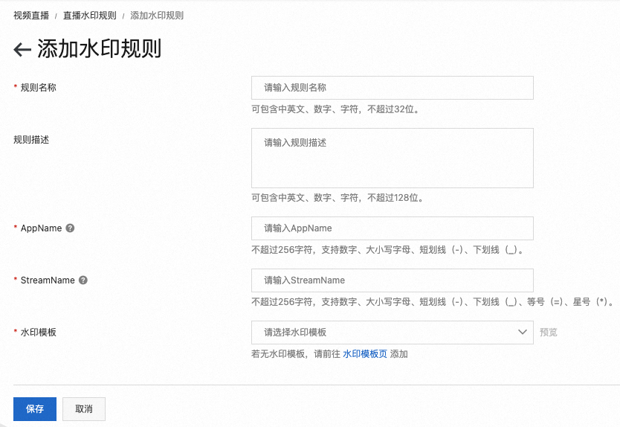The height and width of the screenshot is (427, 620).
Task: Click the 水印模板 field label
Action: (39, 332)
